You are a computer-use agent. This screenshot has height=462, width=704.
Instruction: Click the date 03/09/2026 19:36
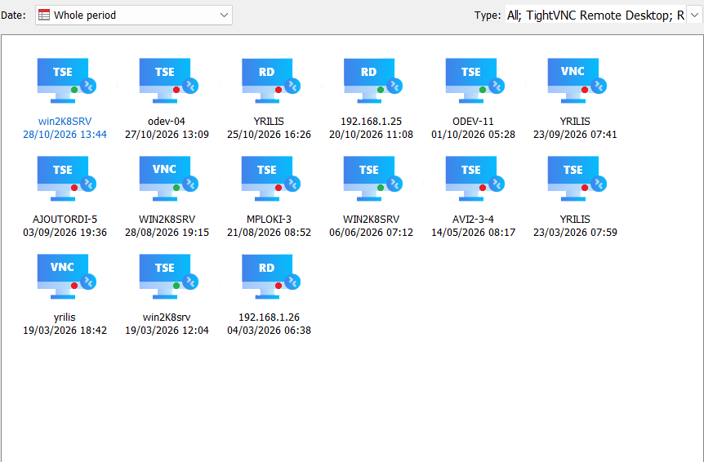pos(65,233)
